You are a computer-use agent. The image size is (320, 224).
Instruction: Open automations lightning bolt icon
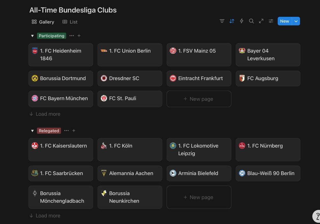(x=242, y=21)
